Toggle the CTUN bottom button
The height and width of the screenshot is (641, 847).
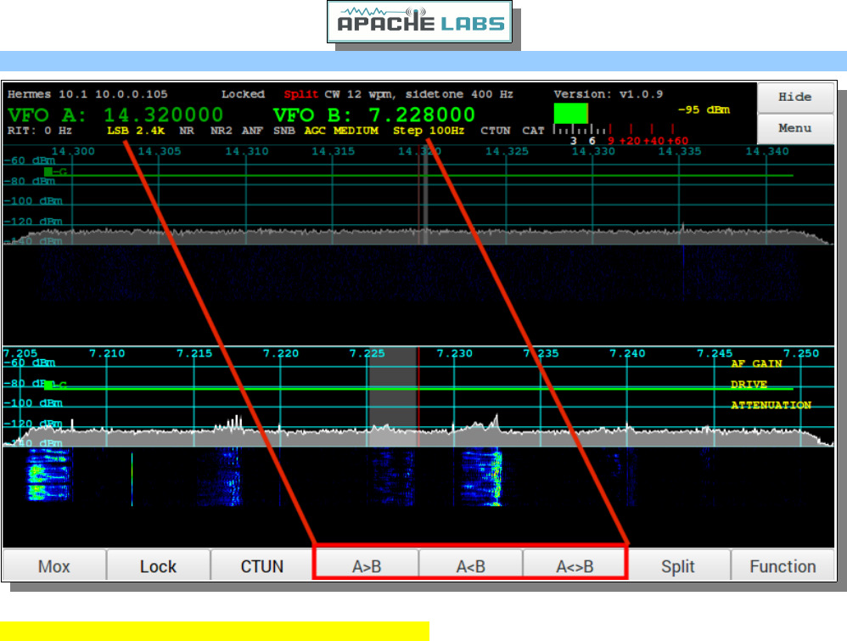tap(261, 566)
